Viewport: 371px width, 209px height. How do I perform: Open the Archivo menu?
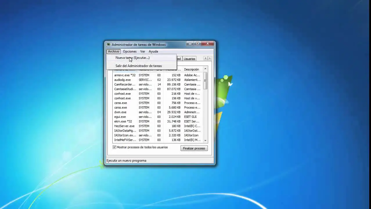[114, 51]
